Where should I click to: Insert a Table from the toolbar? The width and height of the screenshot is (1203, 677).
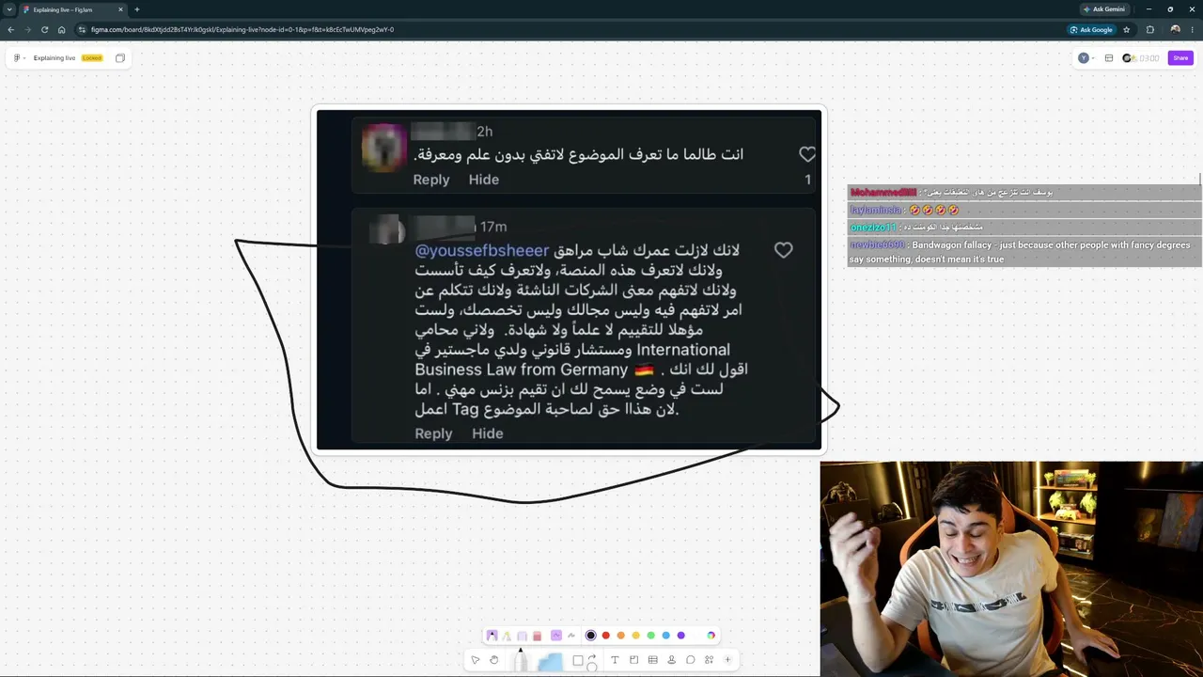click(x=652, y=660)
